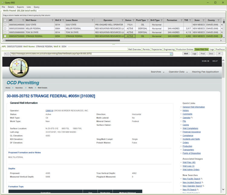The width and height of the screenshot is (227, 195).
Task: Open the Status column filter funnel
Action: point(133,20)
